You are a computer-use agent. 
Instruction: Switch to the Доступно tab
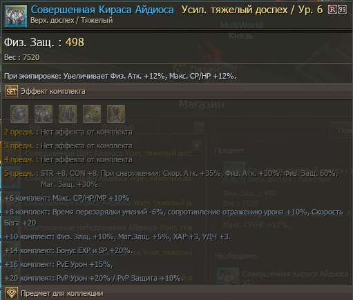[x=117, y=127]
